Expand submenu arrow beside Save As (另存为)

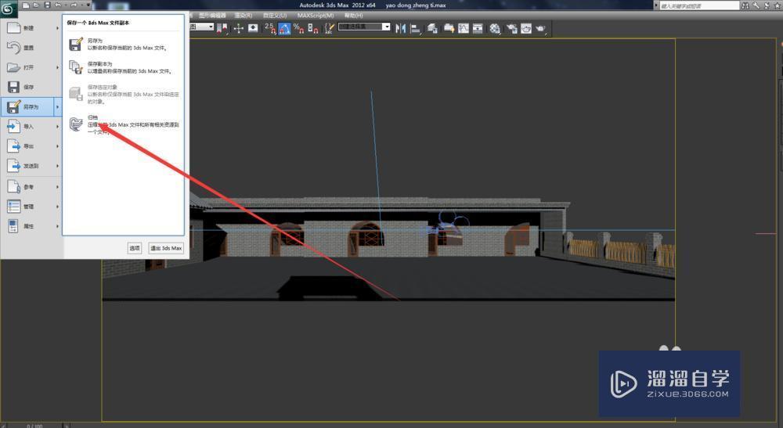pos(57,106)
